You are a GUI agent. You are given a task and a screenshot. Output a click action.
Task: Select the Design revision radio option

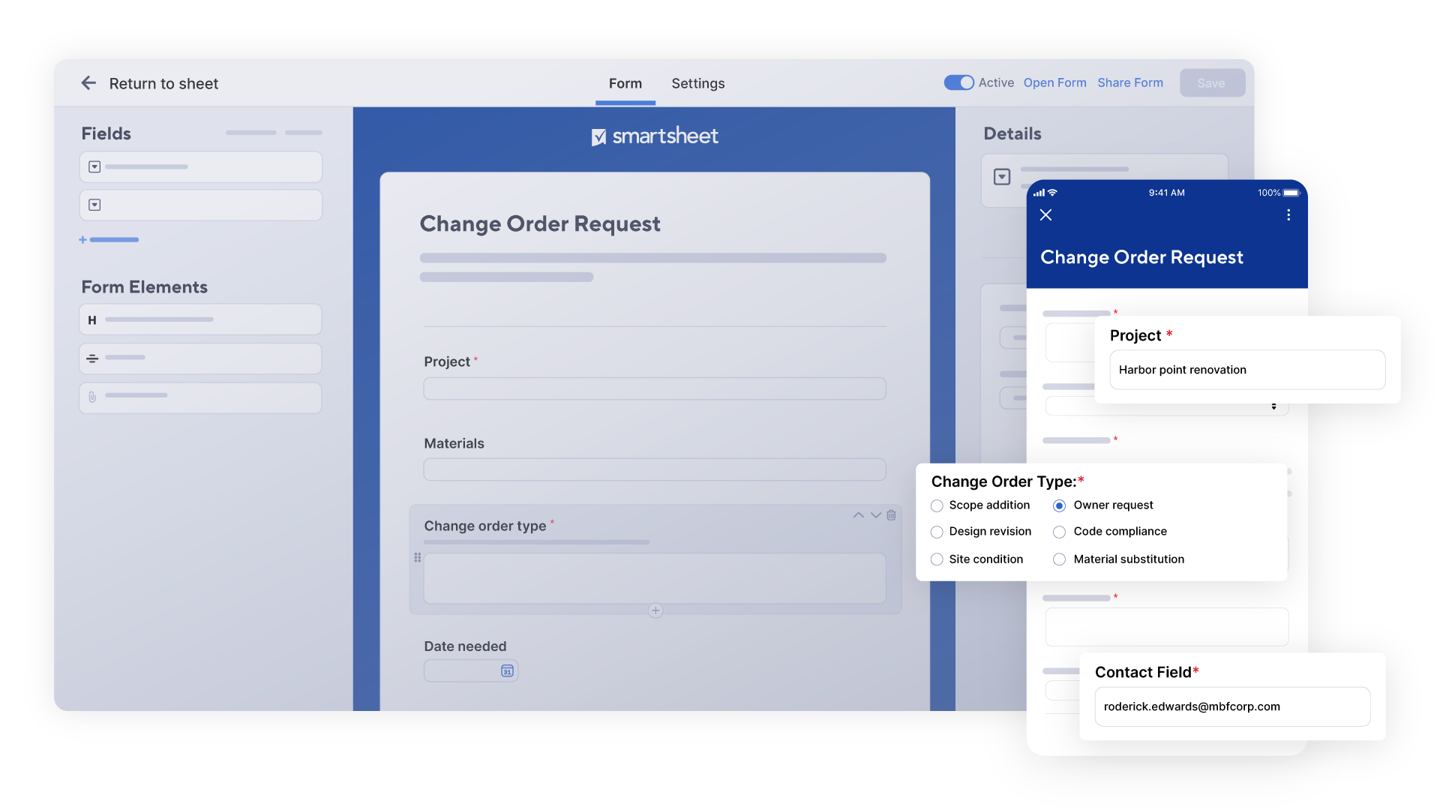(x=937, y=532)
